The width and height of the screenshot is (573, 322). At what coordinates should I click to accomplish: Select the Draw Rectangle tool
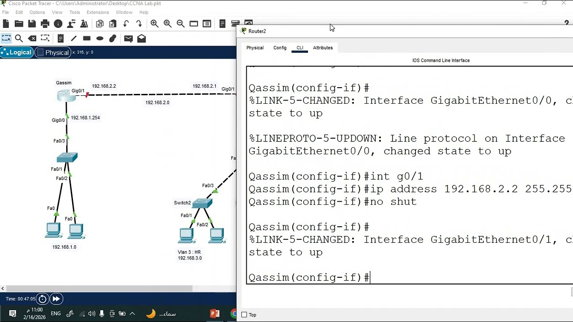[87, 38]
